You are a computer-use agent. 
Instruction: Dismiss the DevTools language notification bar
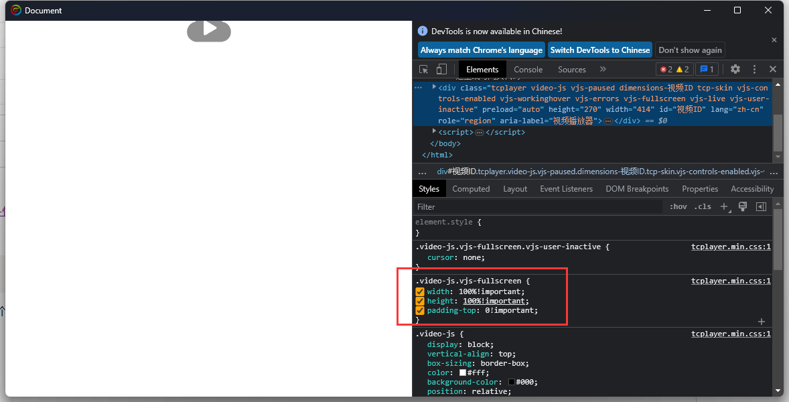774,40
